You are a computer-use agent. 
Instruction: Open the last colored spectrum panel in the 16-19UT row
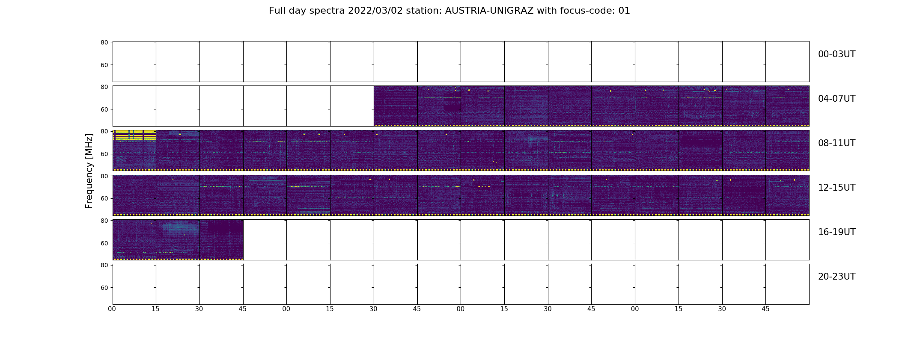point(221,240)
